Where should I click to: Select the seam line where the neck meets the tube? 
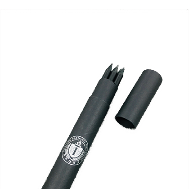coord(100,101)
